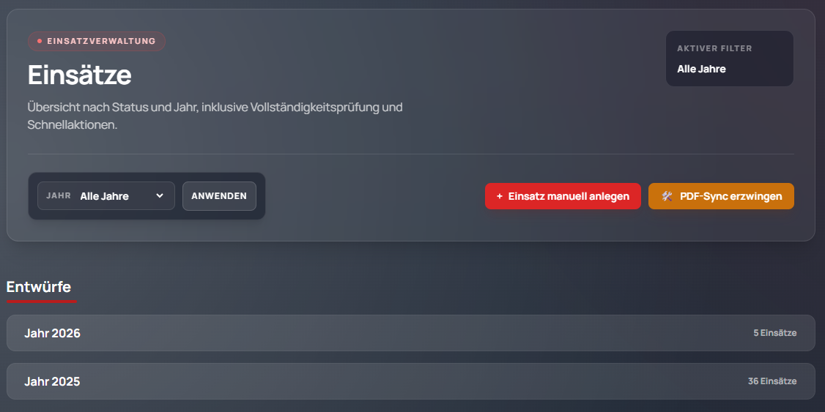The height and width of the screenshot is (412, 825).
Task: Click the Aktiver Filter info card
Action: [x=729, y=59]
